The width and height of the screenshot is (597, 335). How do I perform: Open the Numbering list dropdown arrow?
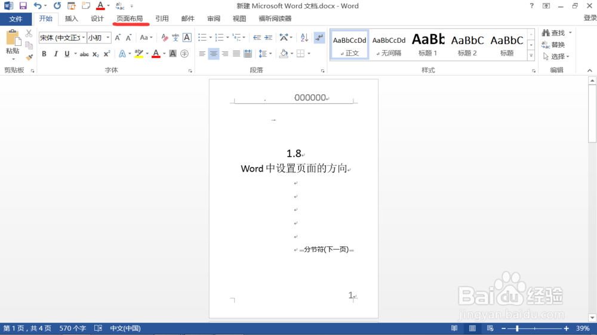click(227, 38)
